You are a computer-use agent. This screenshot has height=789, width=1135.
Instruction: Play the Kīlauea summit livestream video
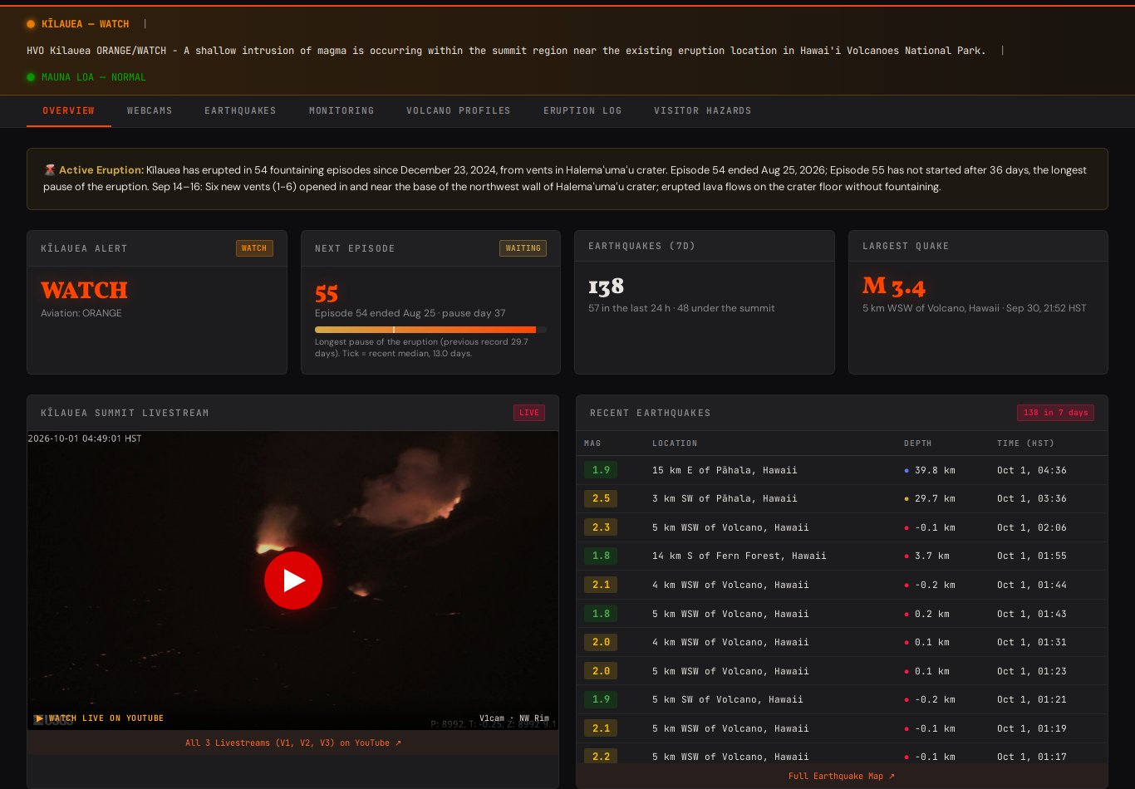(x=292, y=581)
